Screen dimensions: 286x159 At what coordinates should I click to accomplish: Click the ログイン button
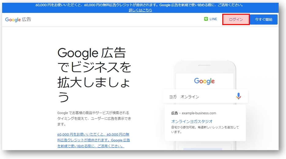point(236,20)
